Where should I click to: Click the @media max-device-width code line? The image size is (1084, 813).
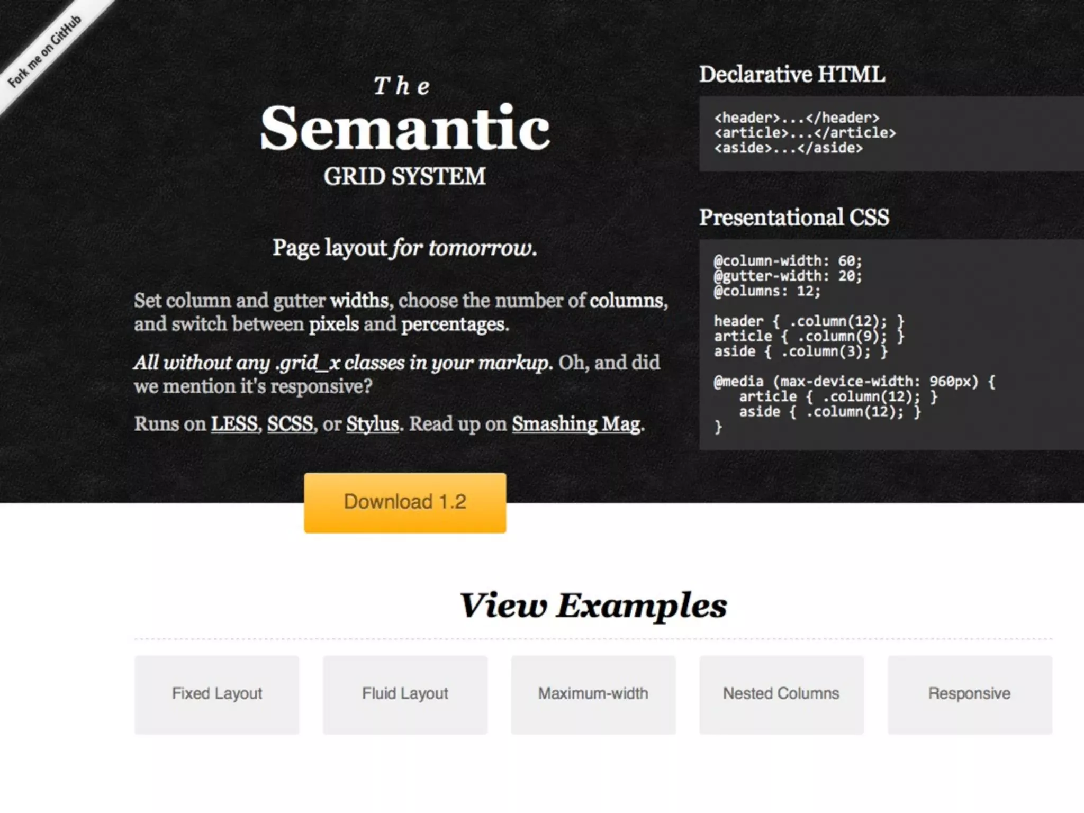pyautogui.click(x=854, y=382)
